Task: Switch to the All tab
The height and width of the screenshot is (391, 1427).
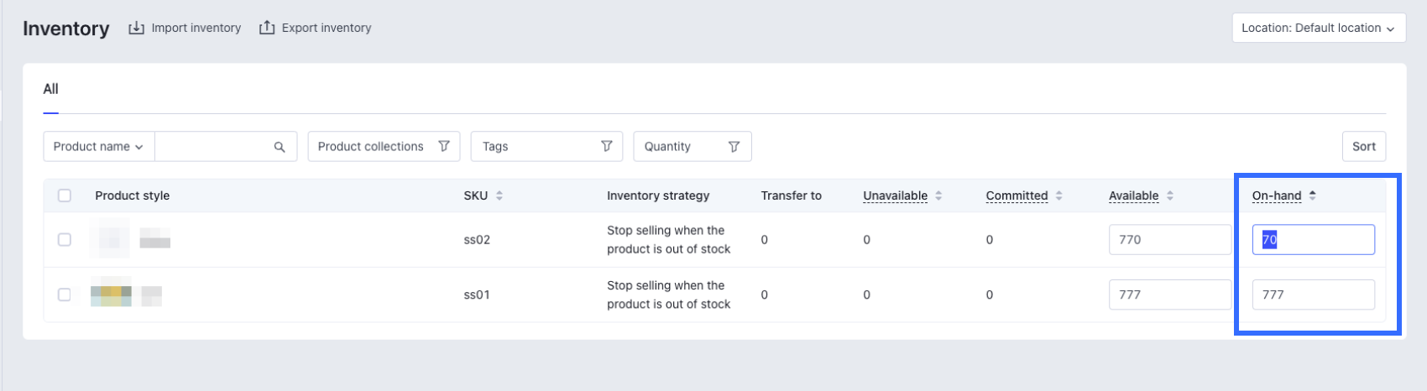Action: [50, 89]
